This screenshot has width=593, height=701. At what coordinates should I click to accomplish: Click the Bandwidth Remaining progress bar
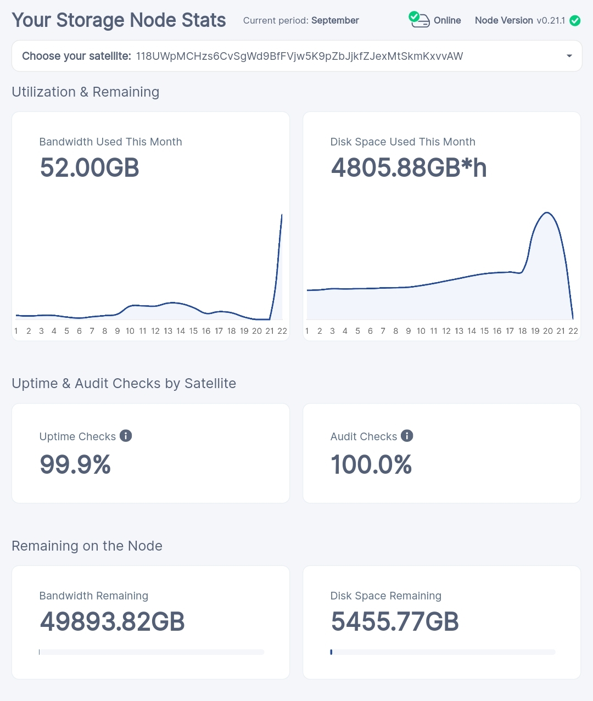point(152,652)
